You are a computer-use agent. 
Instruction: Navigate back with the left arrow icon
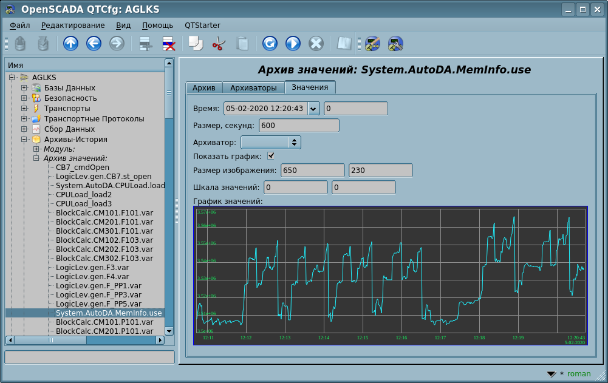coord(94,44)
